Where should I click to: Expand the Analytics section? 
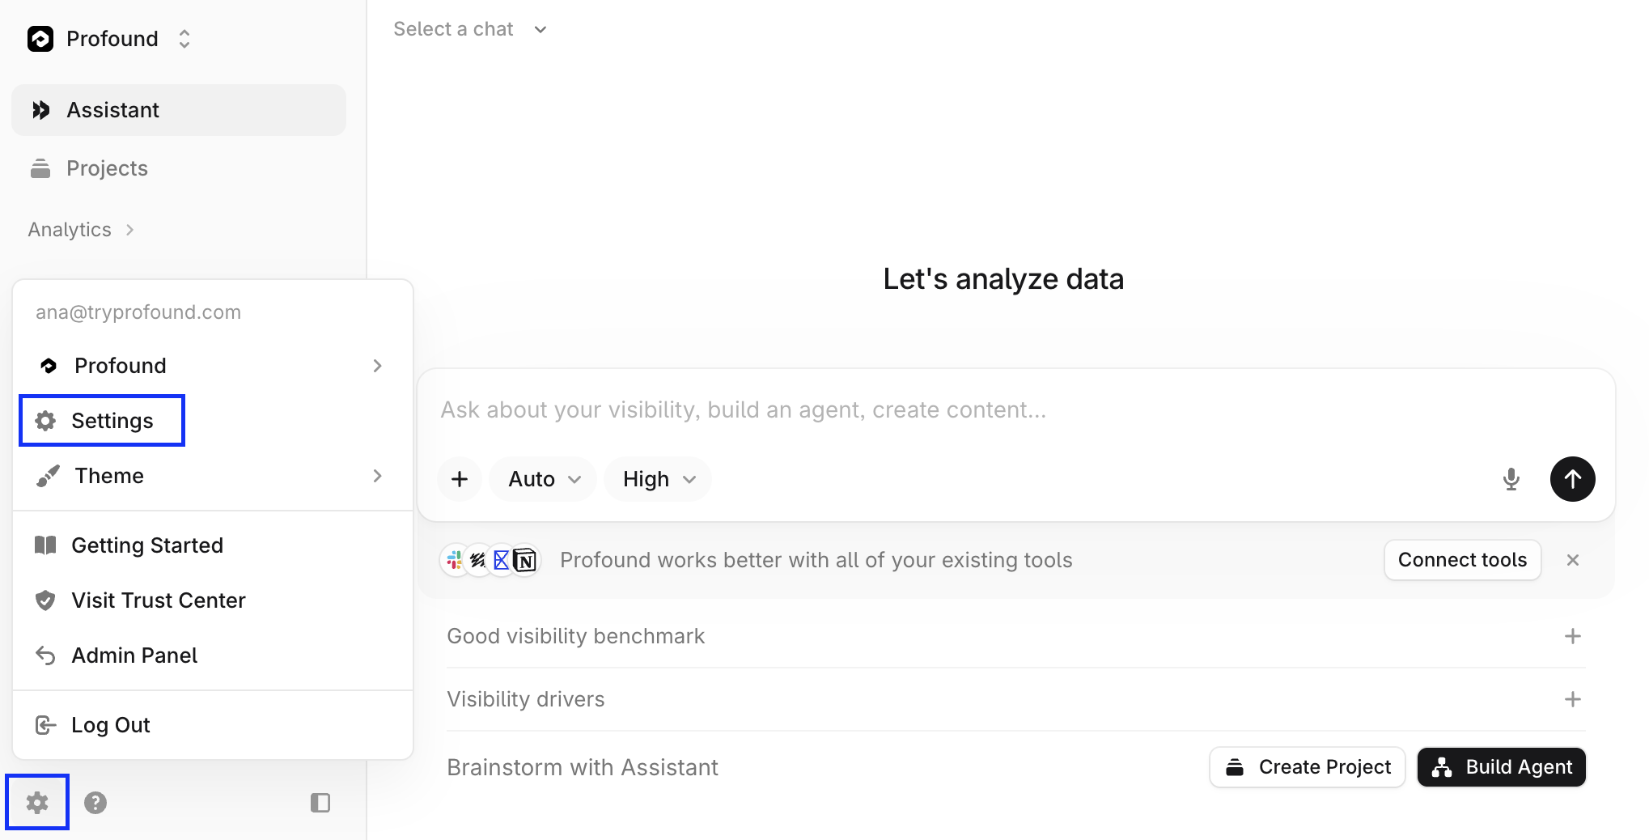[81, 230]
